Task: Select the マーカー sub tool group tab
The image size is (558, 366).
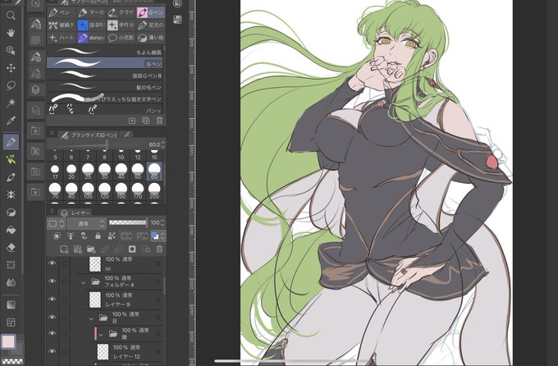Action: tap(91, 12)
